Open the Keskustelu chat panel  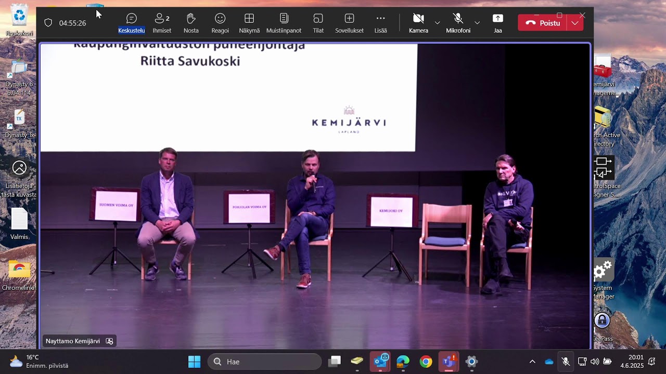click(x=132, y=23)
